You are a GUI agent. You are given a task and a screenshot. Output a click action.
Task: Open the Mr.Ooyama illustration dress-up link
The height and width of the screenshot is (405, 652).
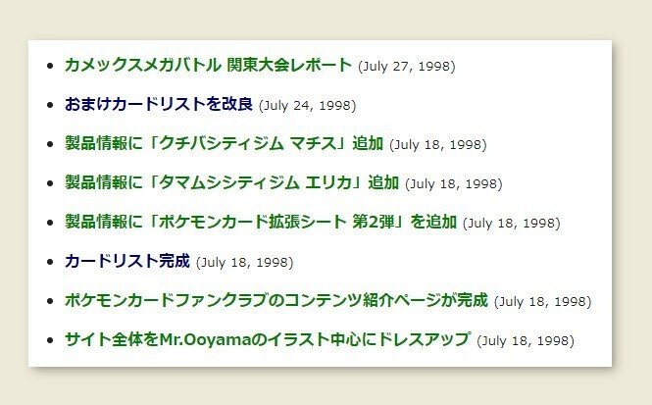(x=268, y=339)
